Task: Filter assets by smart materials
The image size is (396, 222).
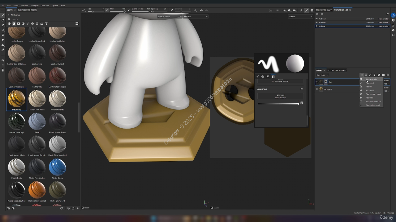Action: pos(14,23)
